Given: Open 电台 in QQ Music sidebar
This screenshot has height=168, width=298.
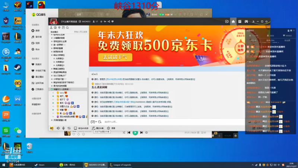Looking at the screenshot, I should point(35,49).
